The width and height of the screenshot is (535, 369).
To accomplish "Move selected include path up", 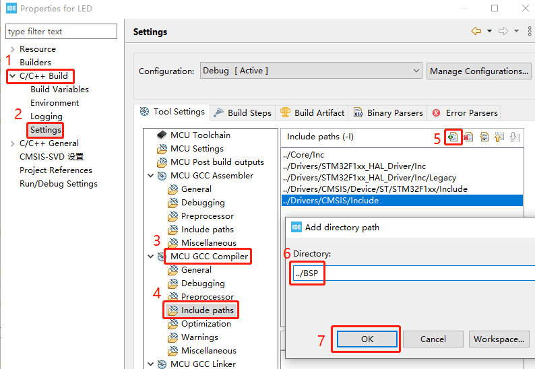I will click(x=499, y=137).
